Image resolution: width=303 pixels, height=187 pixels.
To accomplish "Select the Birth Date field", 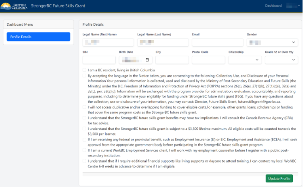I will [x=136, y=60].
